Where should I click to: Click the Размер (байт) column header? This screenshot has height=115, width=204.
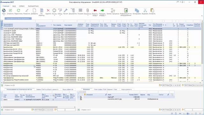[134, 95]
